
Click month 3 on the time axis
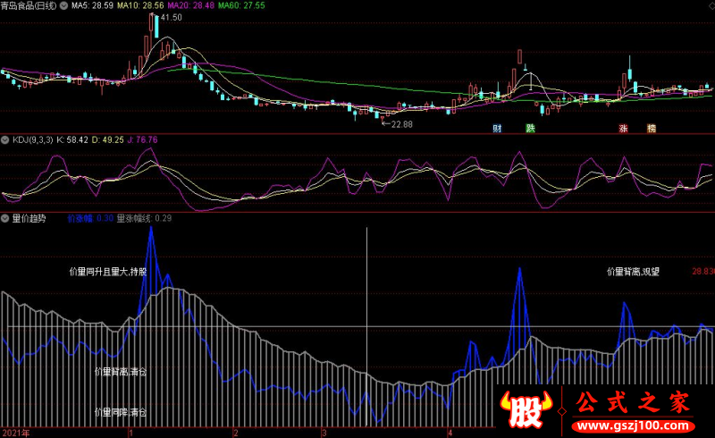(324, 433)
